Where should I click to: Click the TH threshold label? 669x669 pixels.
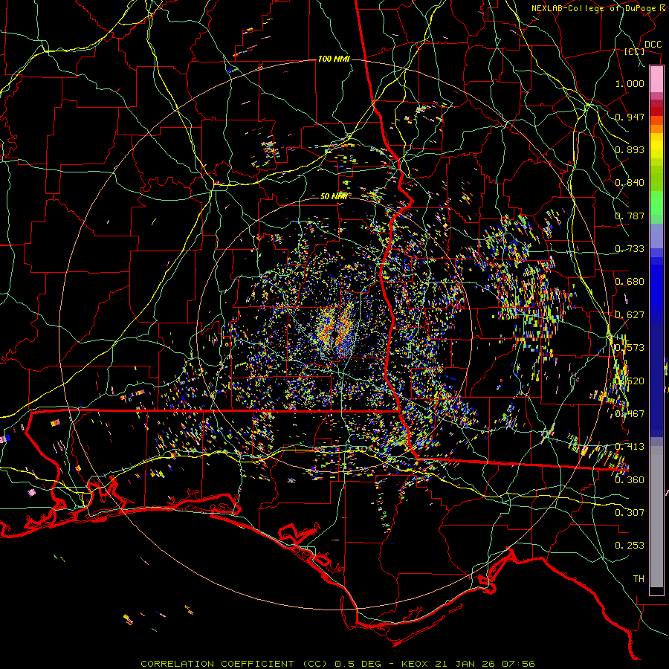coord(639,579)
